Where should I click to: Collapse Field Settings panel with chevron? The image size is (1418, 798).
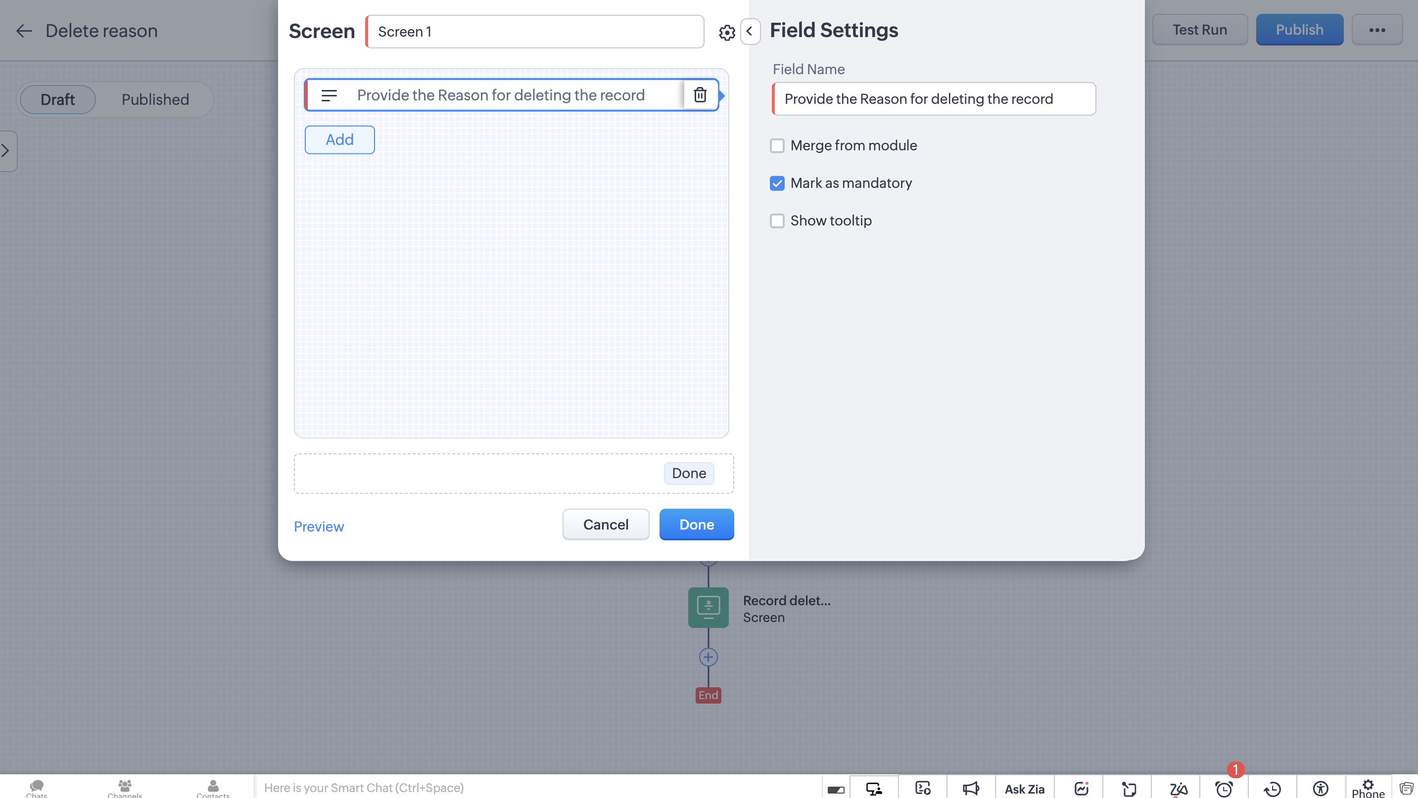[750, 31]
